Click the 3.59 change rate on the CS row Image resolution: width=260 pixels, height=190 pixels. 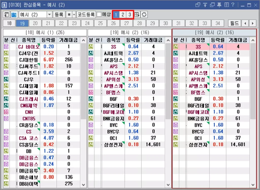coord(48,131)
